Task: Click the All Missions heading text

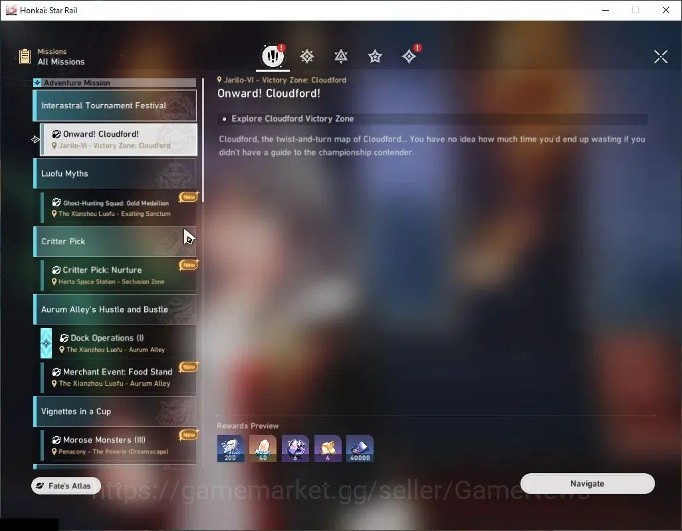Action: pos(61,62)
